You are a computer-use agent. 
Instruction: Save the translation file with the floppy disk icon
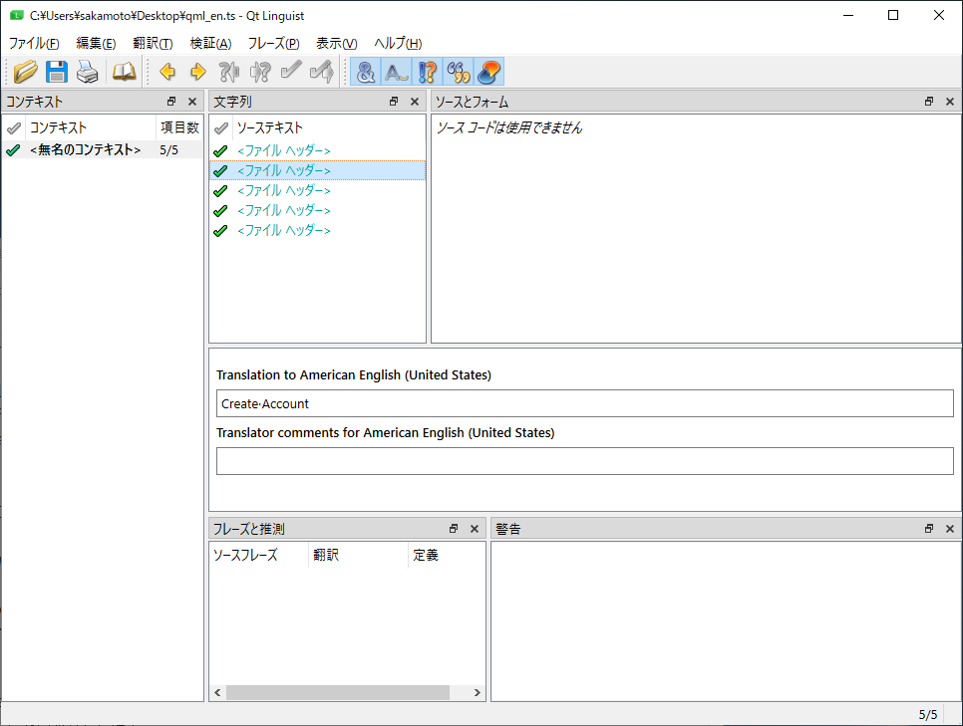click(x=57, y=71)
